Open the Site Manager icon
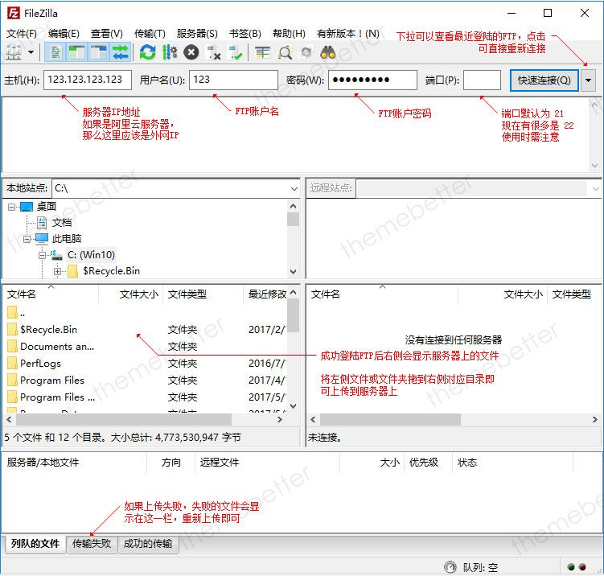 14,52
